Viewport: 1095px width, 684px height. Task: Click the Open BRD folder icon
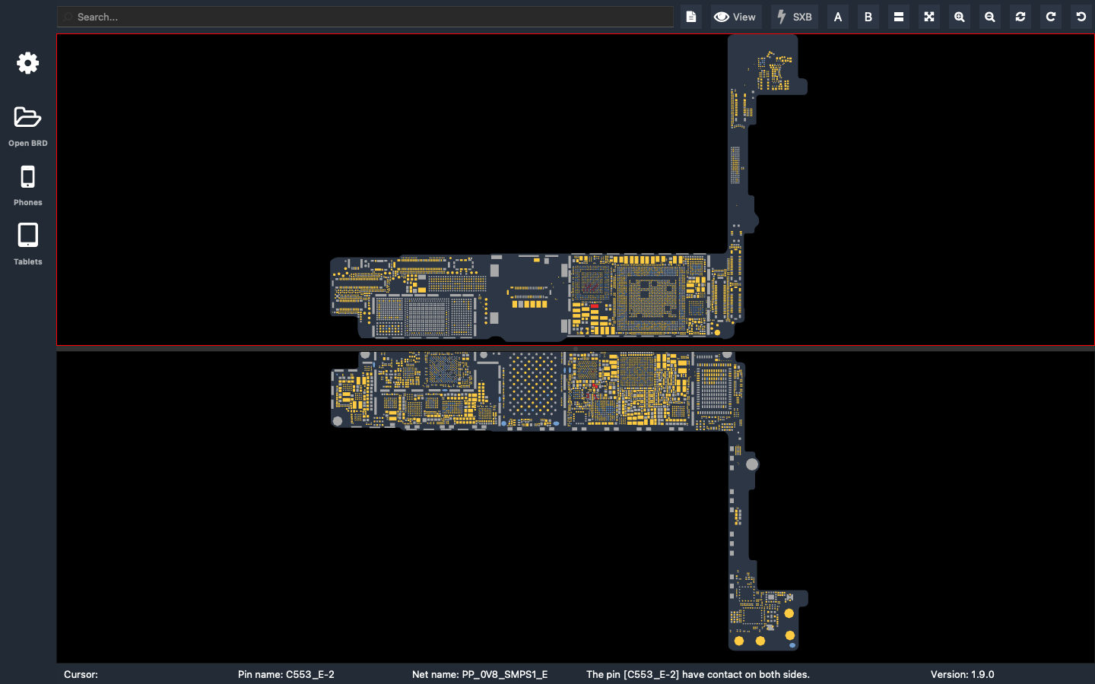tap(28, 118)
